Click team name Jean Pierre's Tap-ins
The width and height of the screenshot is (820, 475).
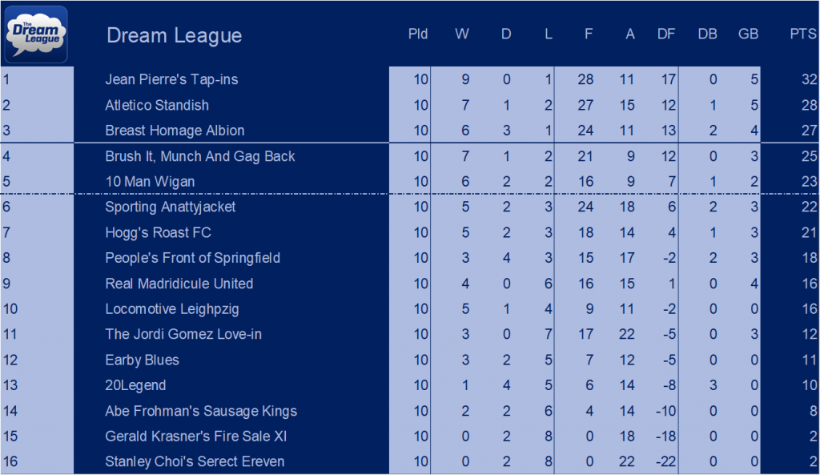[x=171, y=79]
